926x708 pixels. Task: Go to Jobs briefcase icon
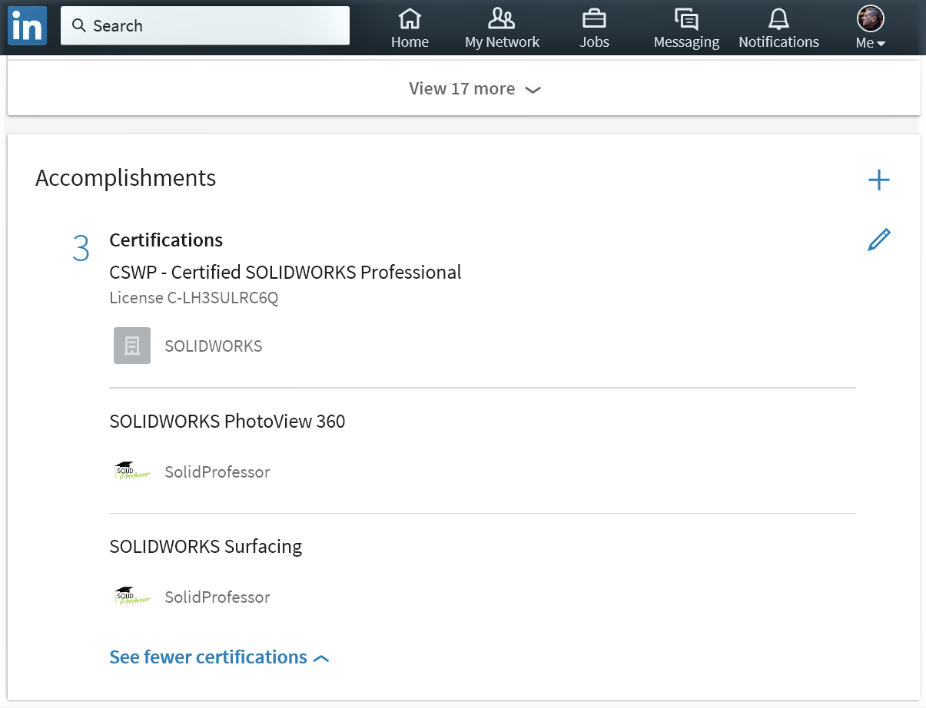pyautogui.click(x=594, y=18)
